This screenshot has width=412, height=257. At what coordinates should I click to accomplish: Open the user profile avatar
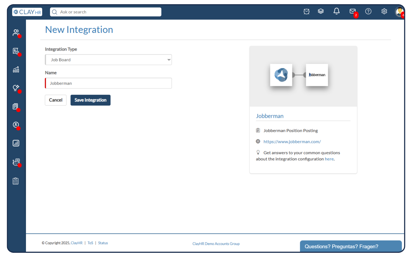pyautogui.click(x=399, y=12)
